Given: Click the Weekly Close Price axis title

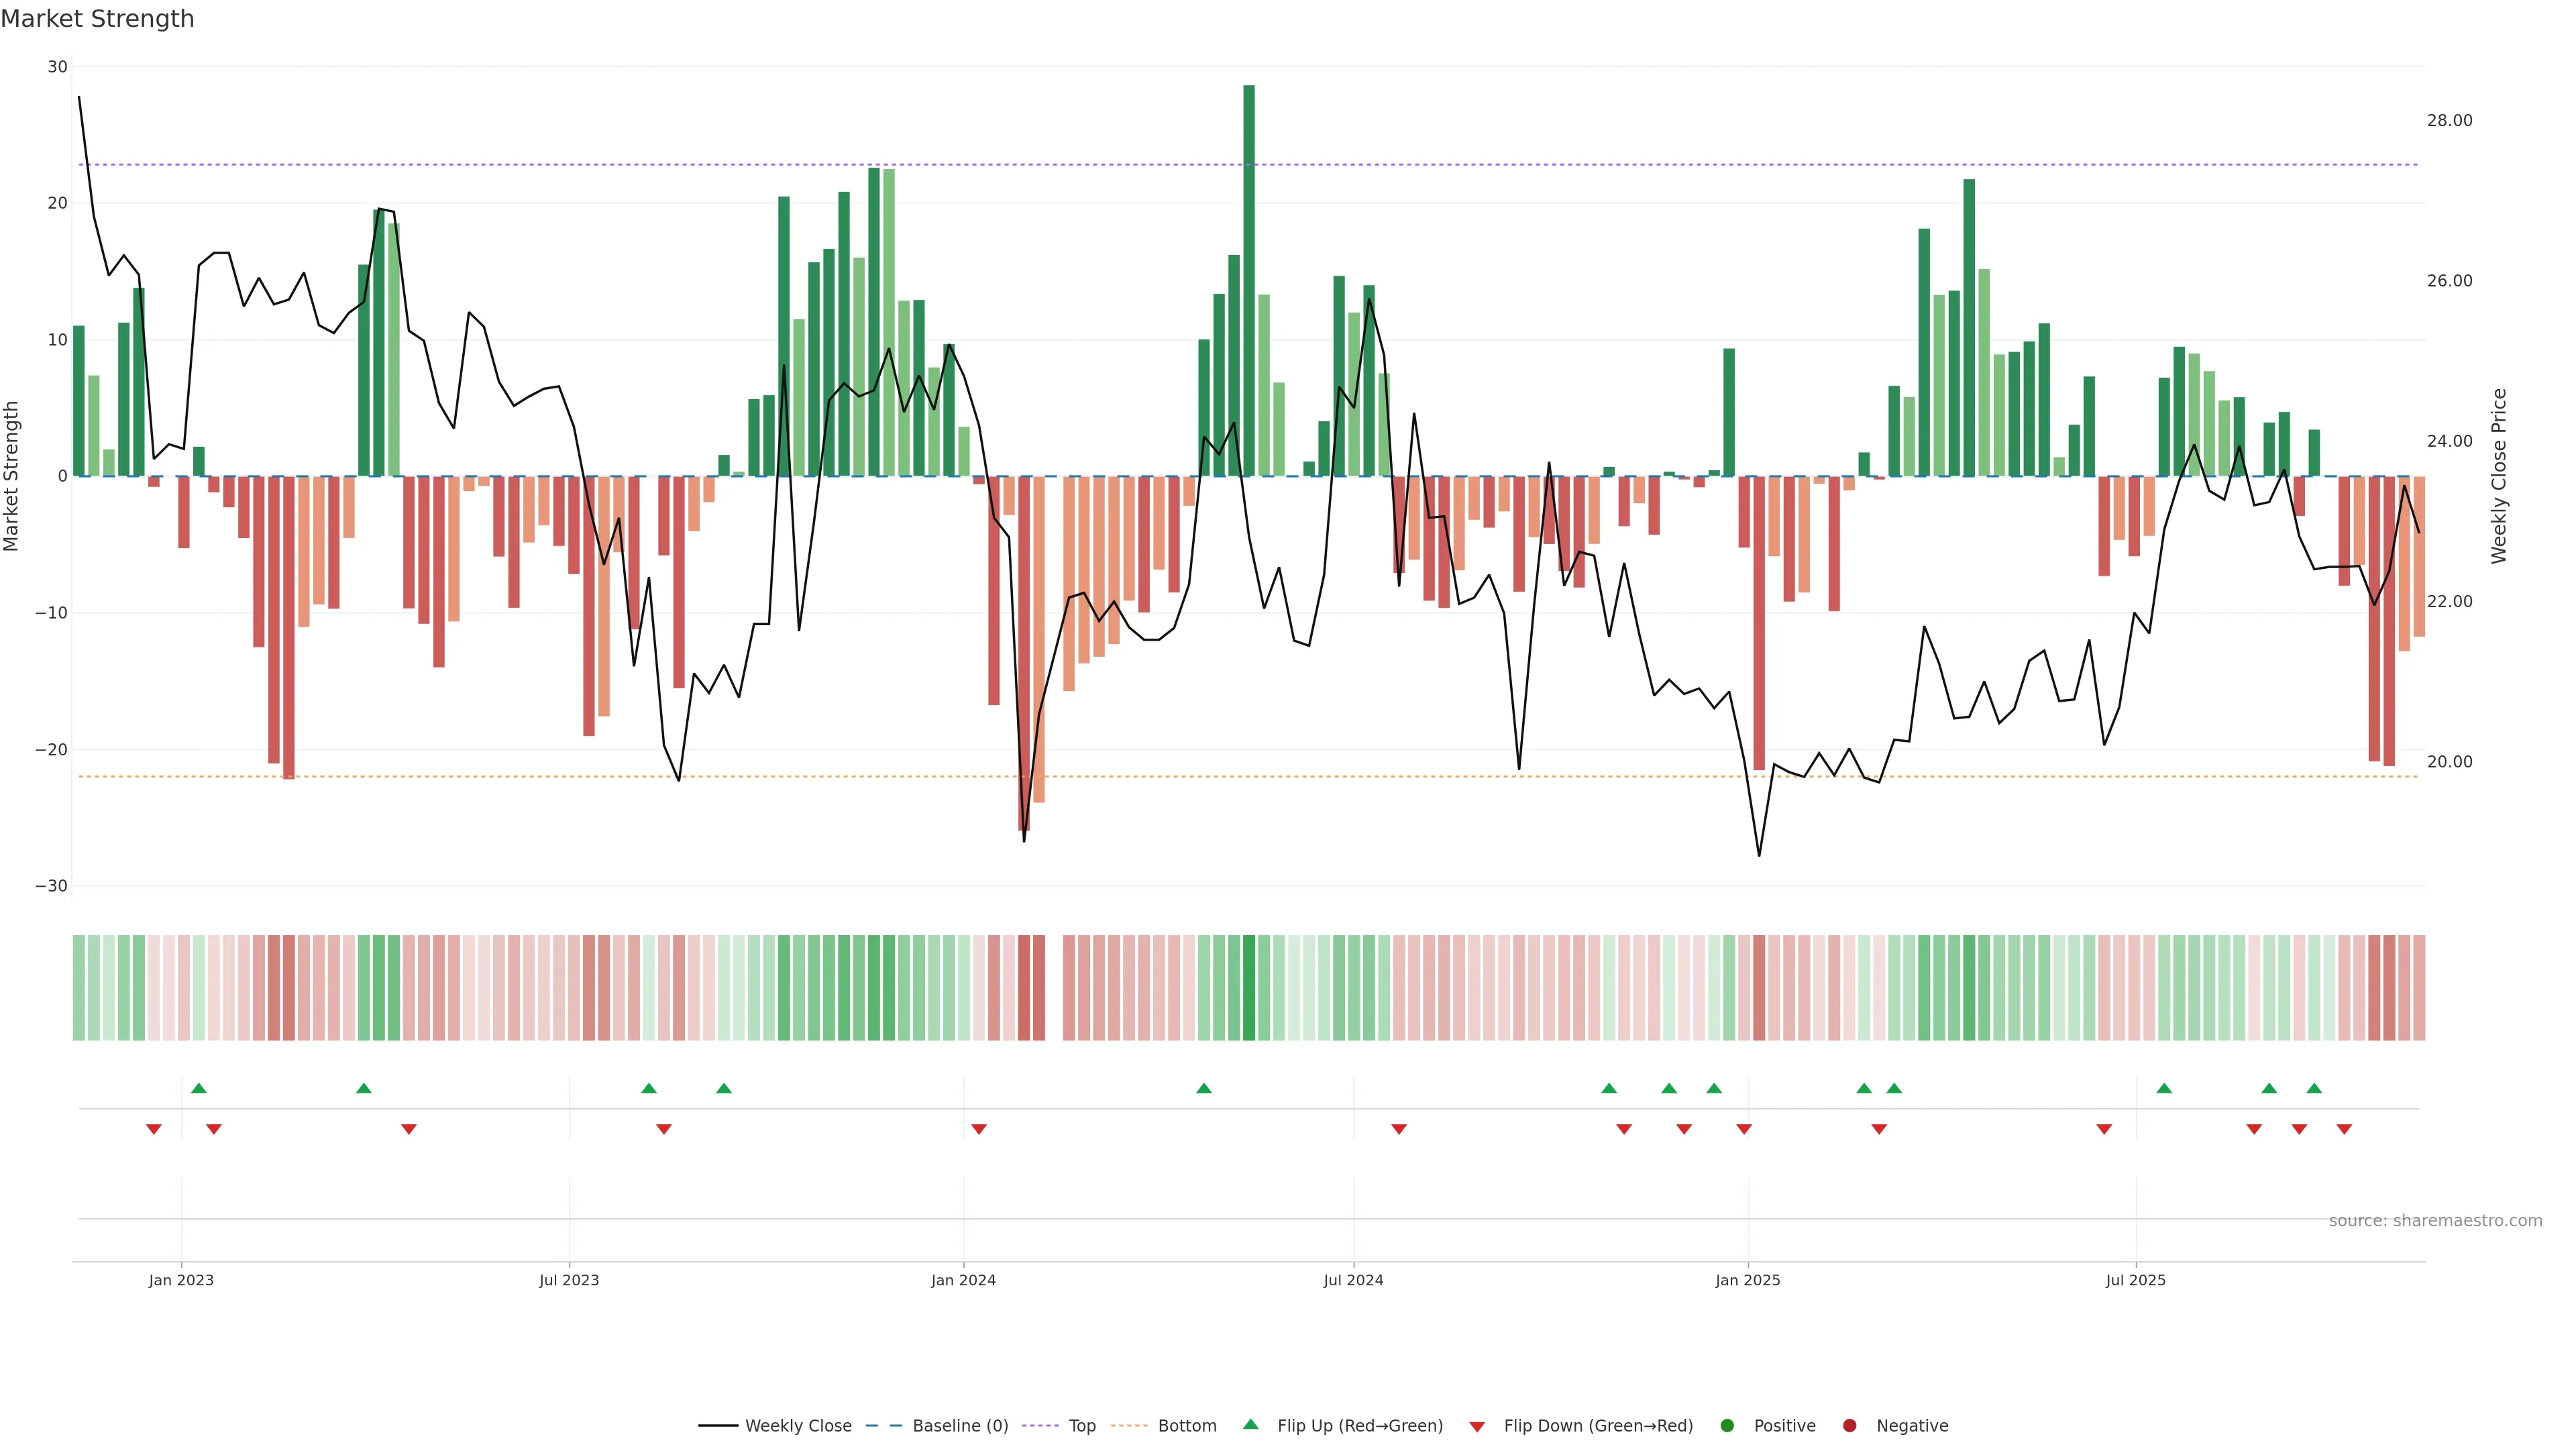Looking at the screenshot, I should pyautogui.click(x=2499, y=476).
